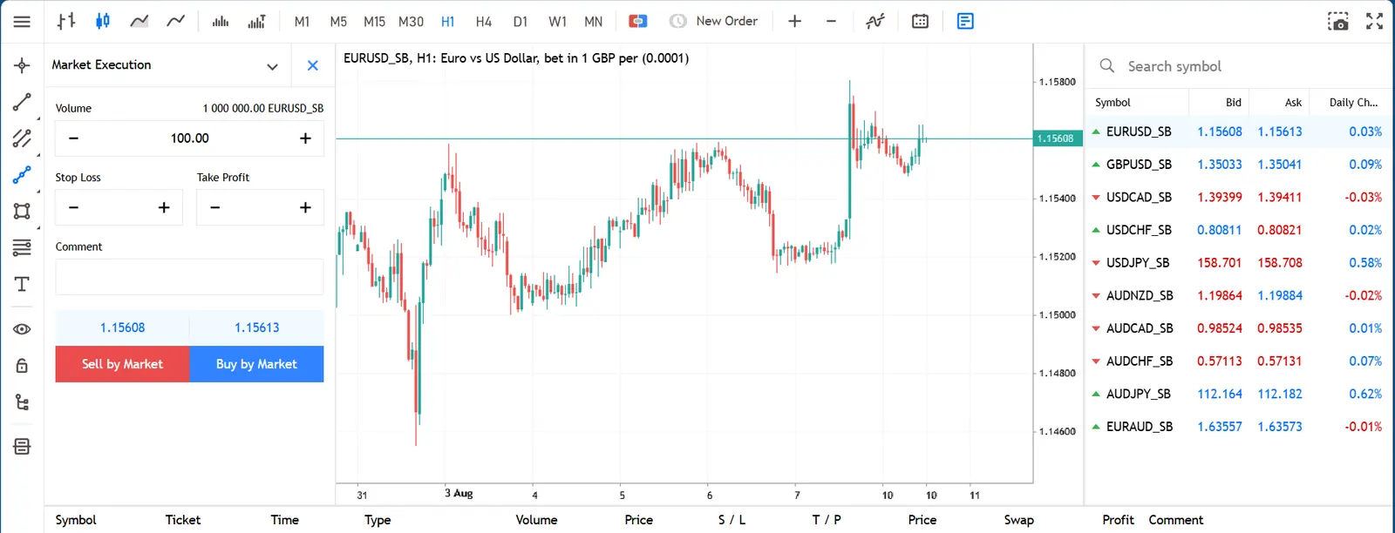Toggle the lock drawings icon
Screen dimensions: 1395x533
coord(22,366)
